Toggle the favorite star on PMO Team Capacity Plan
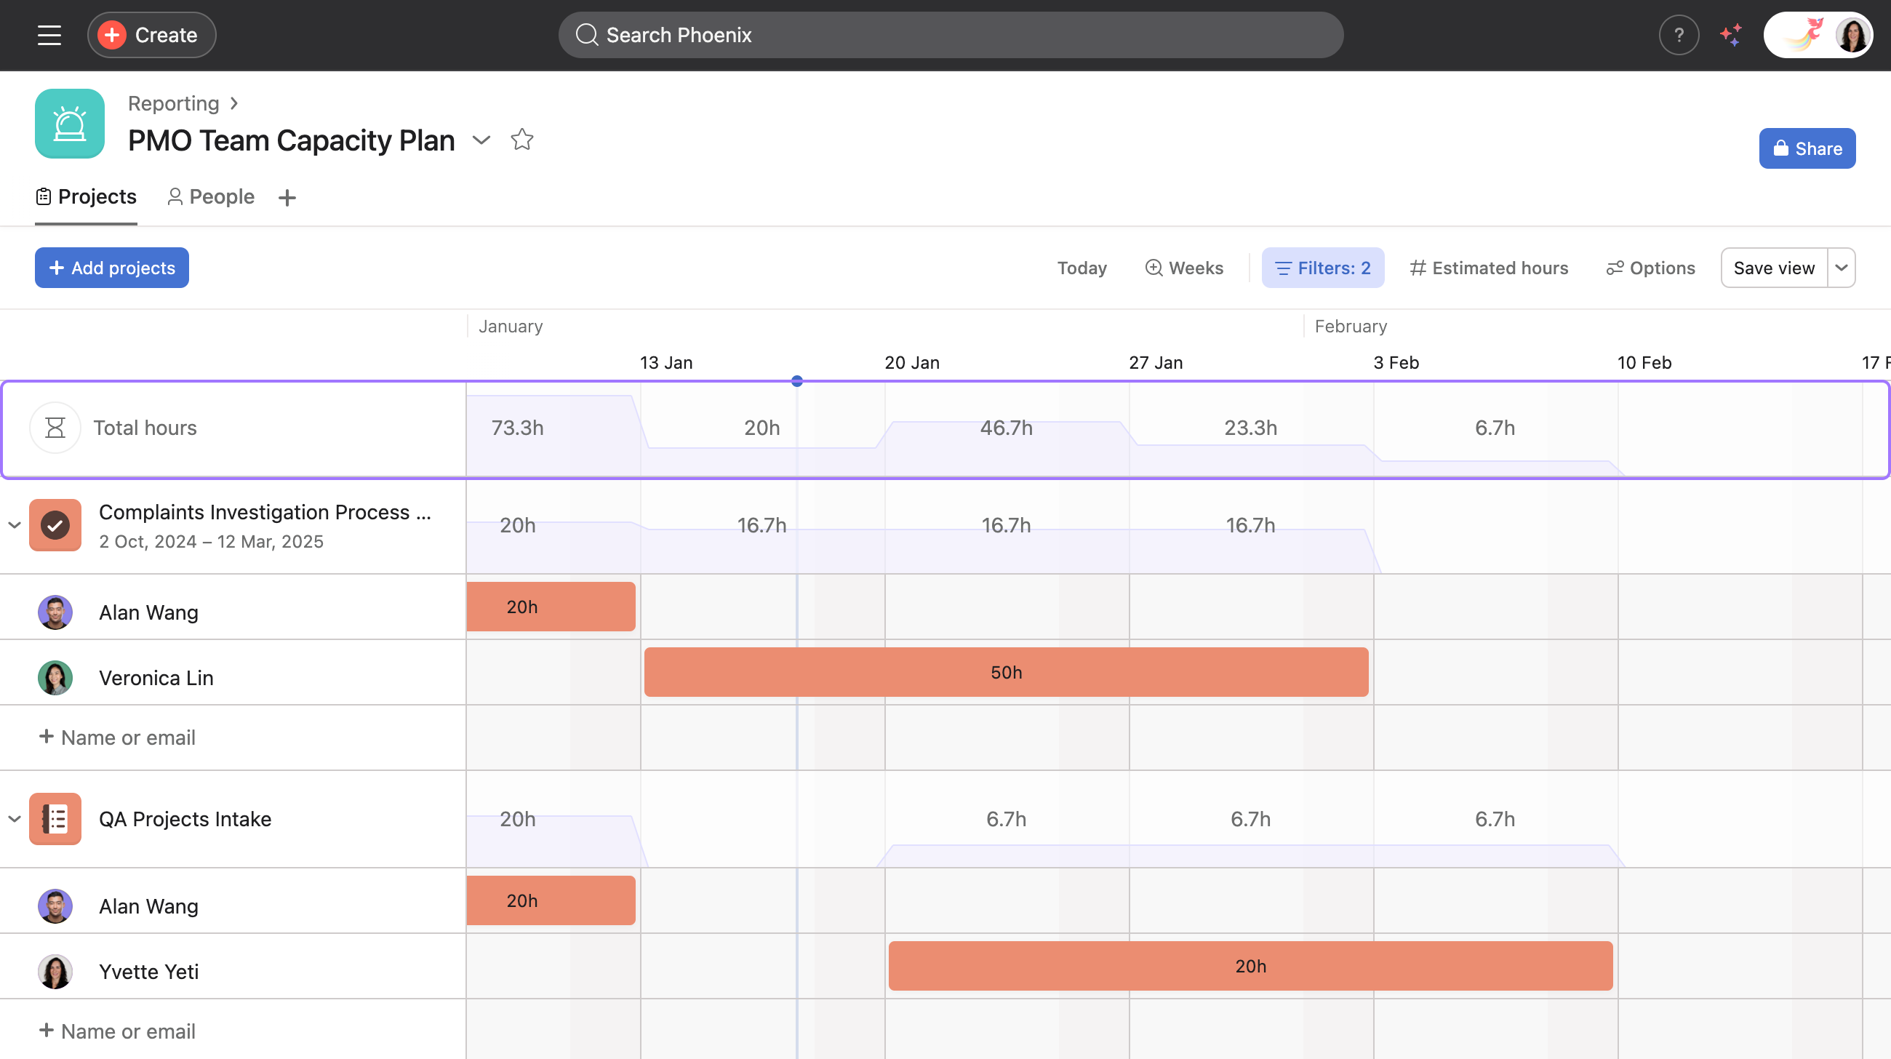Image resolution: width=1891 pixels, height=1059 pixels. (522, 140)
